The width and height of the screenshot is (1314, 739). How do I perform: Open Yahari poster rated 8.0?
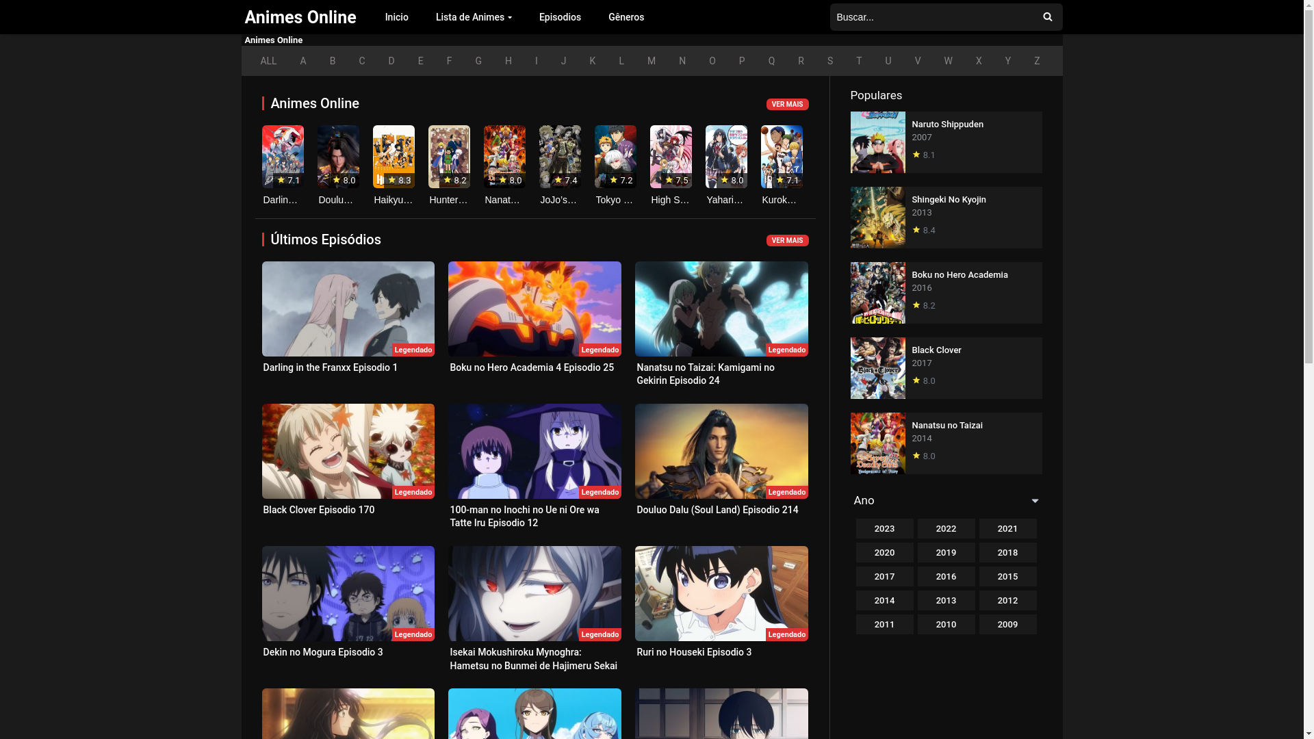[726, 157]
